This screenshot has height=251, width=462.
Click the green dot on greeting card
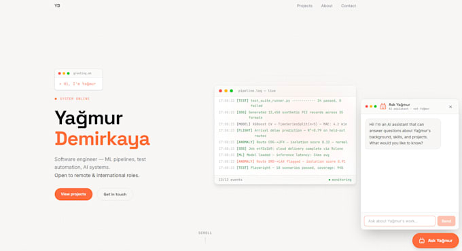point(69,73)
